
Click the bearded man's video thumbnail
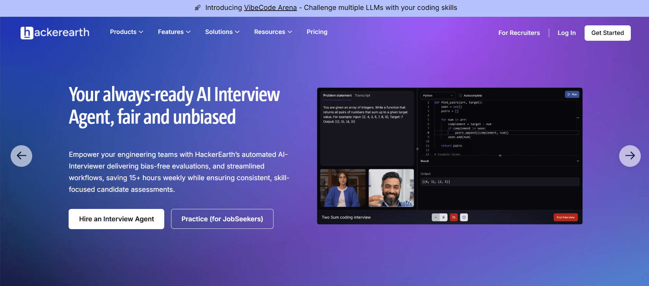pyautogui.click(x=391, y=188)
